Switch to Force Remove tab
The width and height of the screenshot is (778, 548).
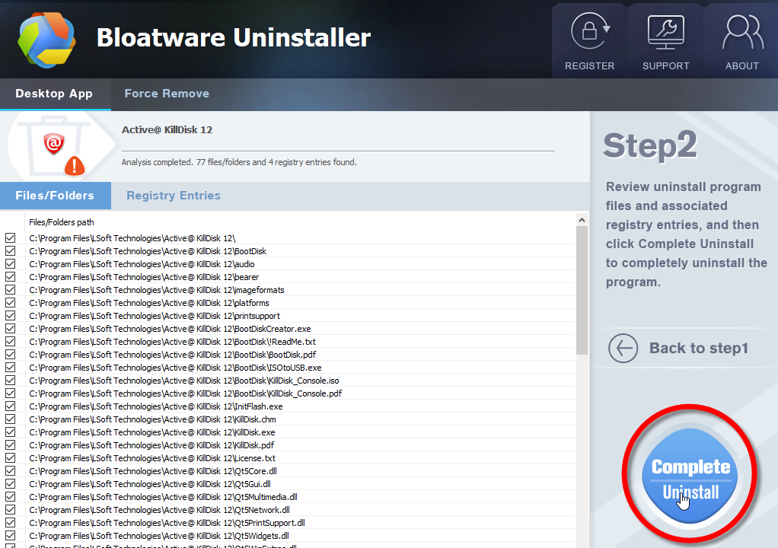click(x=167, y=94)
